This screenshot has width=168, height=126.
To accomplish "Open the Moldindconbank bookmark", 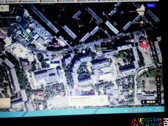I will tap(47, 1).
